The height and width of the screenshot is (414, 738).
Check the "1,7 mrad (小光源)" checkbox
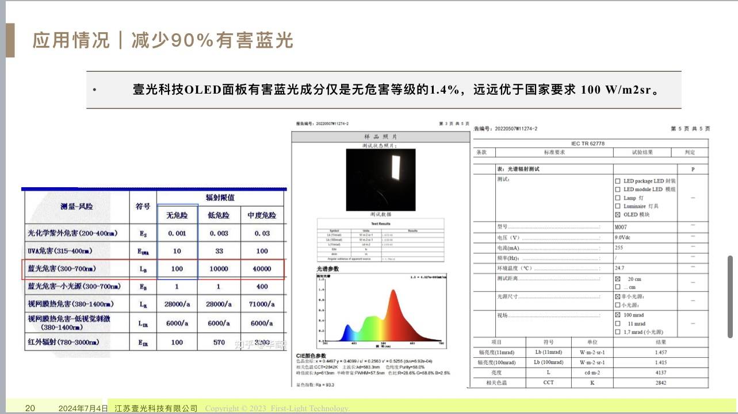point(618,332)
